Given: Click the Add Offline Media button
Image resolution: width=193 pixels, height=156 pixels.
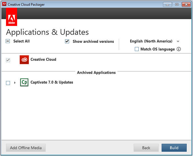Looking at the screenshot, I should click(26, 148).
